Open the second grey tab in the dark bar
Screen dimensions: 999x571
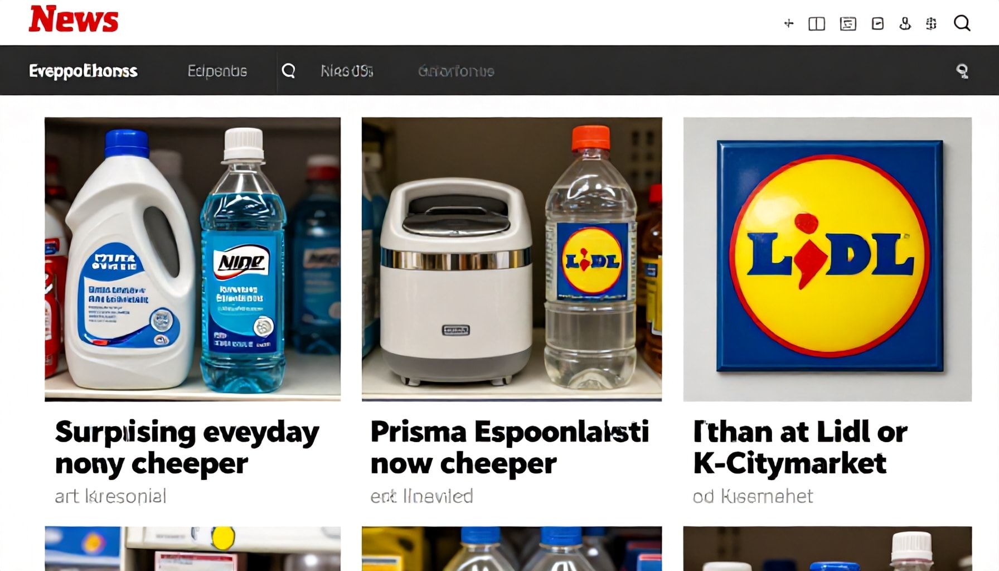click(x=217, y=71)
